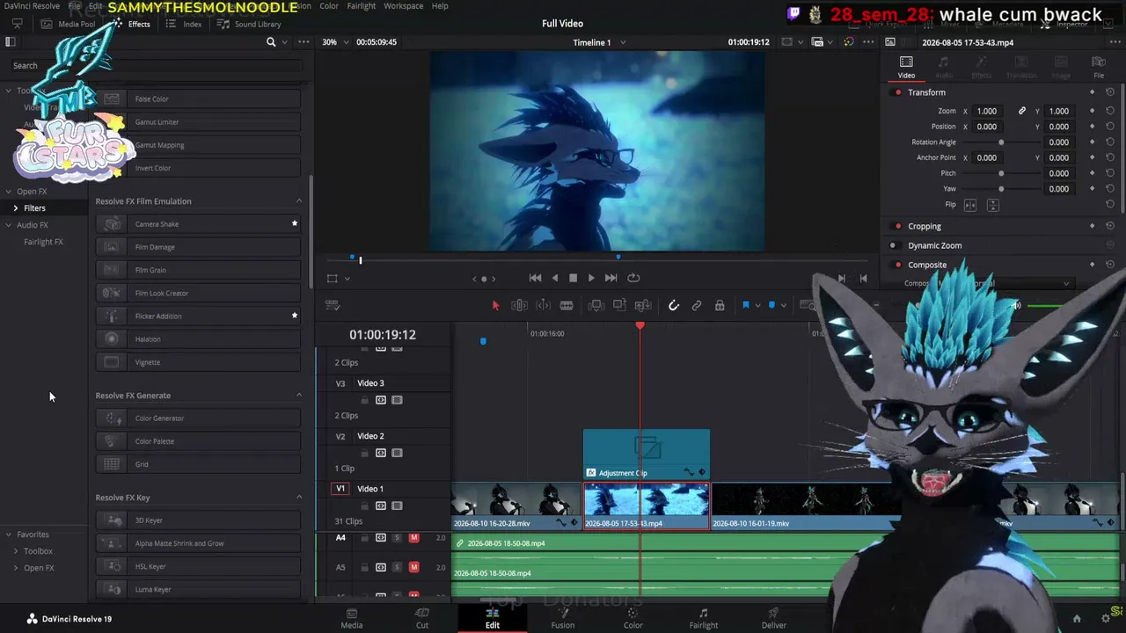Open the Timeline View Options icon
The height and width of the screenshot is (633, 1126).
(x=333, y=305)
